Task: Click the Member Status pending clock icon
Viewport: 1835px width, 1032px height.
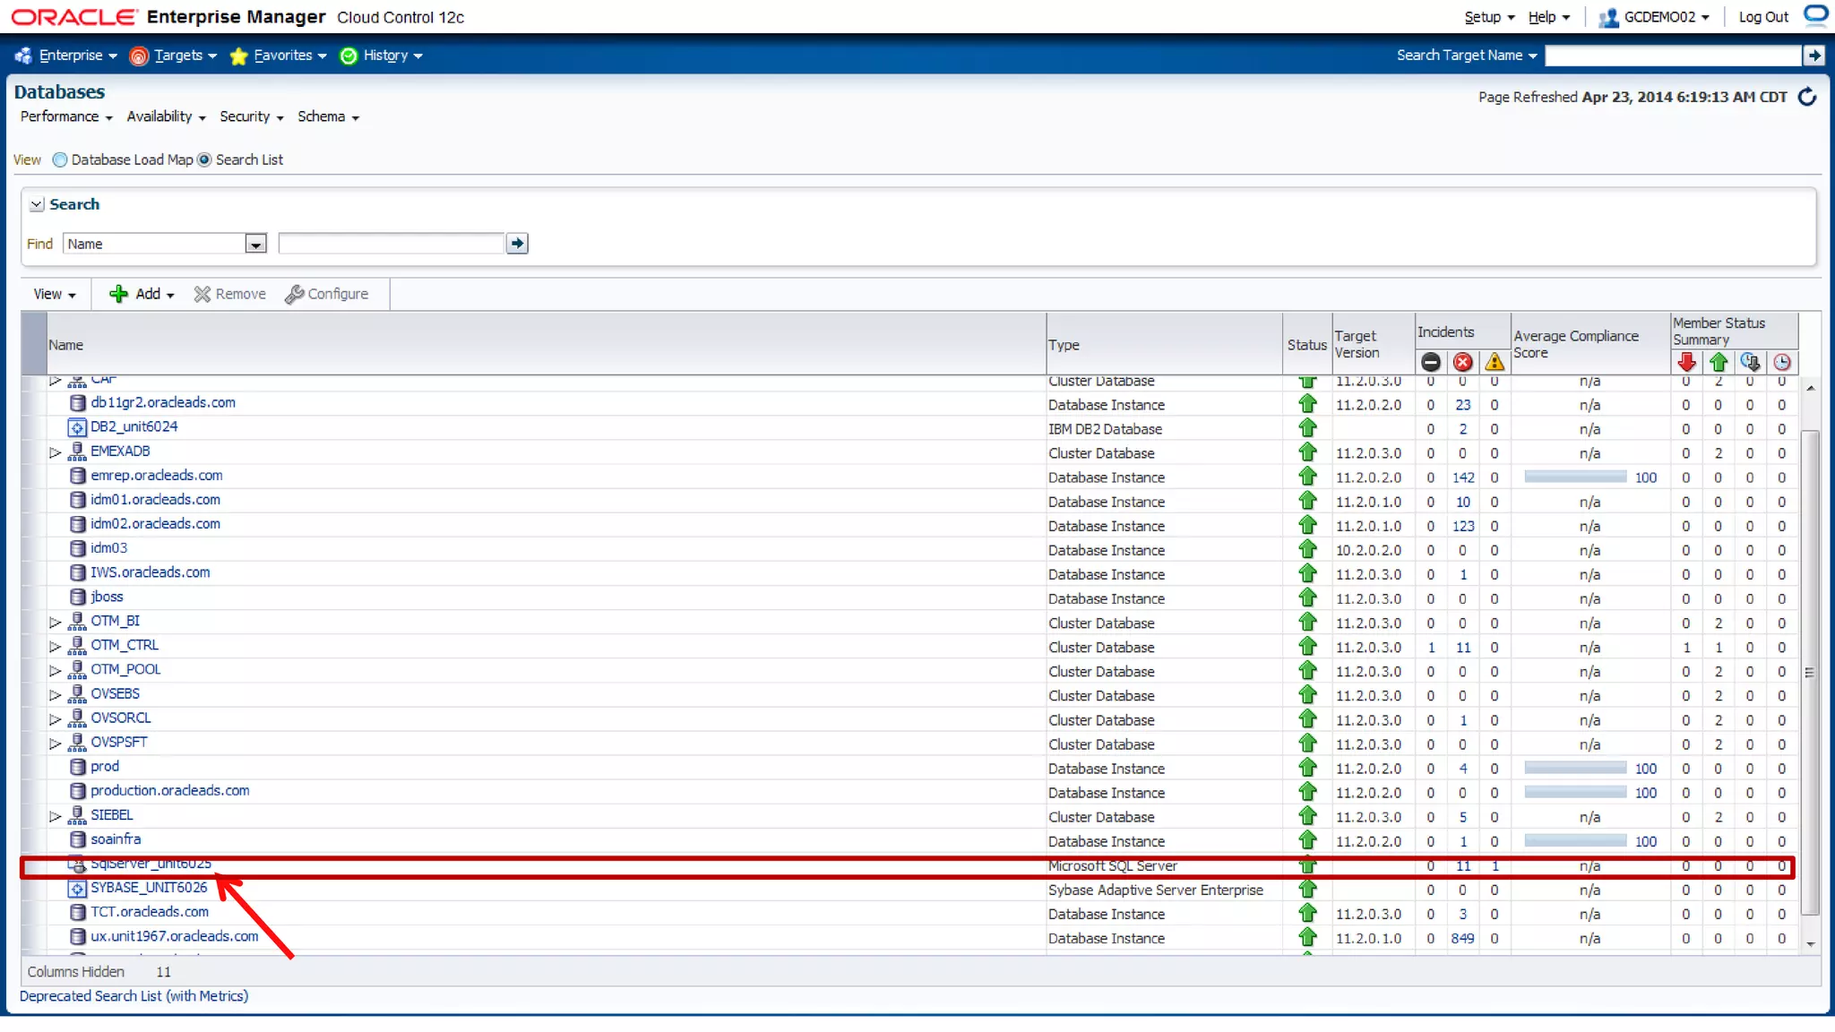Action: (1782, 362)
